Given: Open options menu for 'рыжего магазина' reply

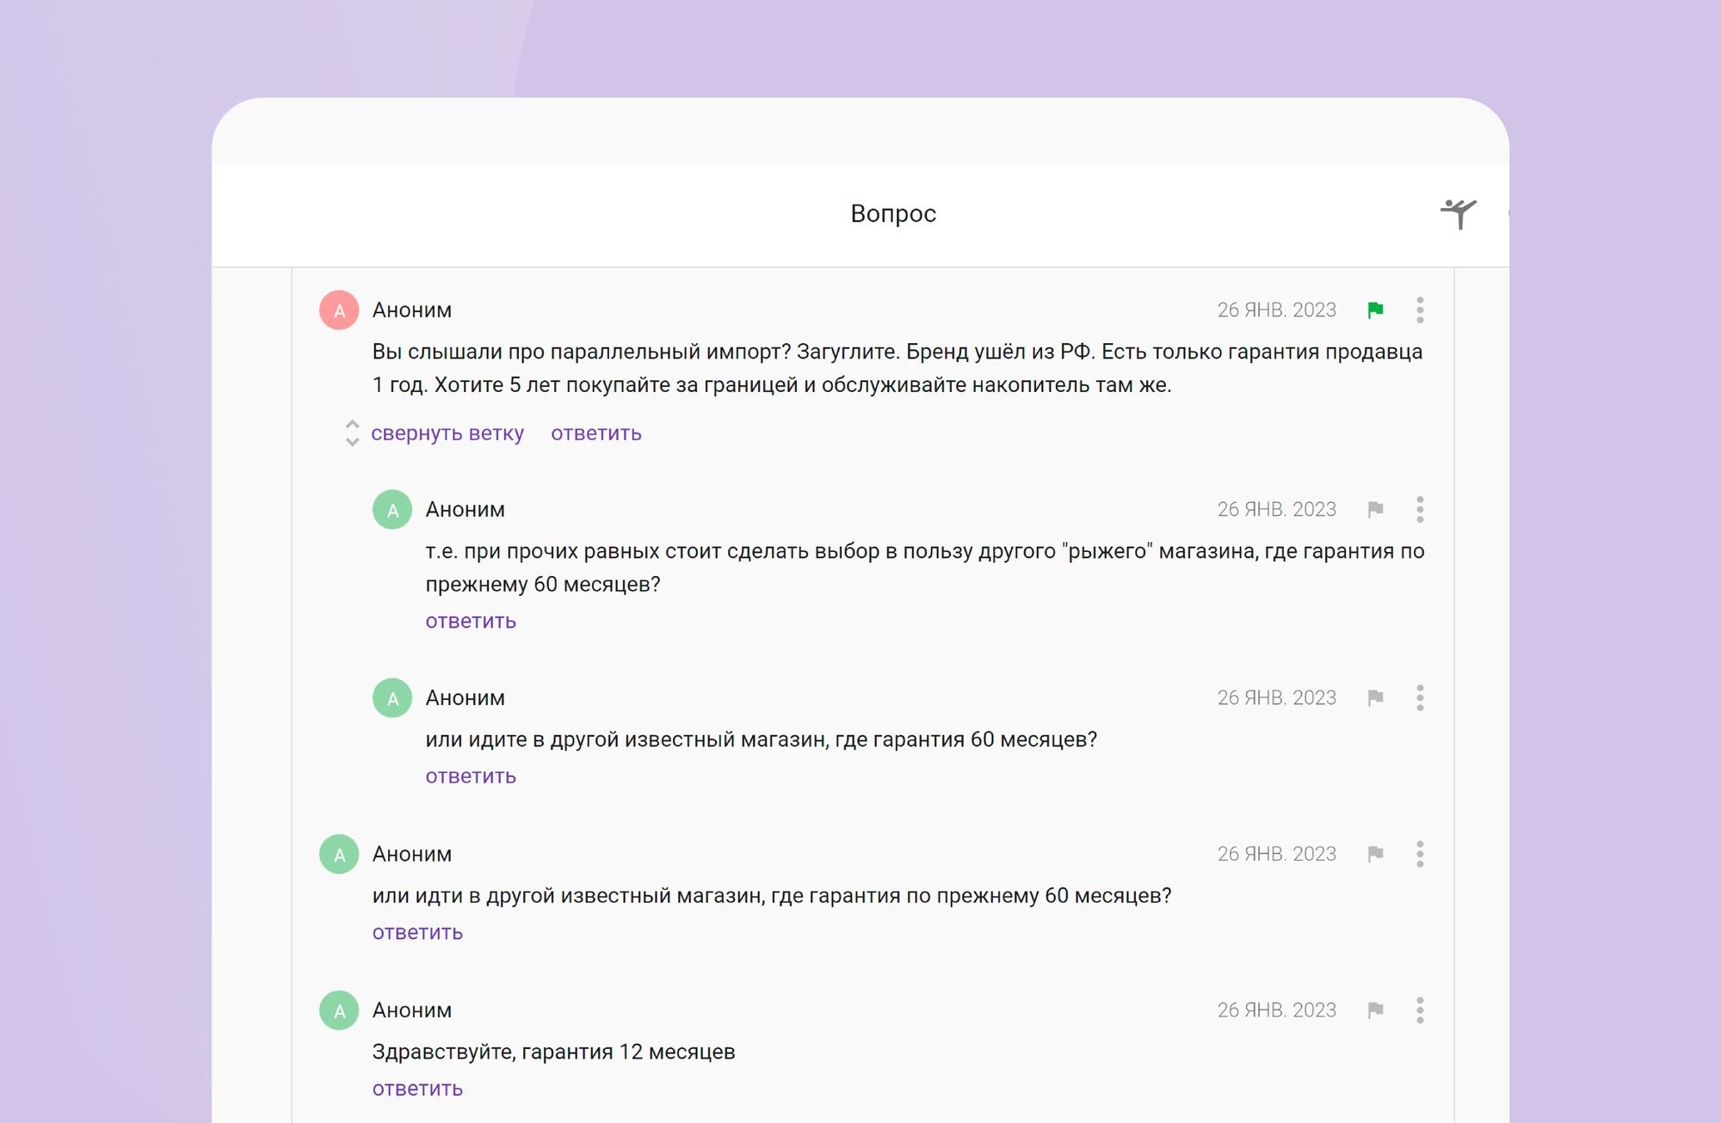Looking at the screenshot, I should click(x=1420, y=510).
